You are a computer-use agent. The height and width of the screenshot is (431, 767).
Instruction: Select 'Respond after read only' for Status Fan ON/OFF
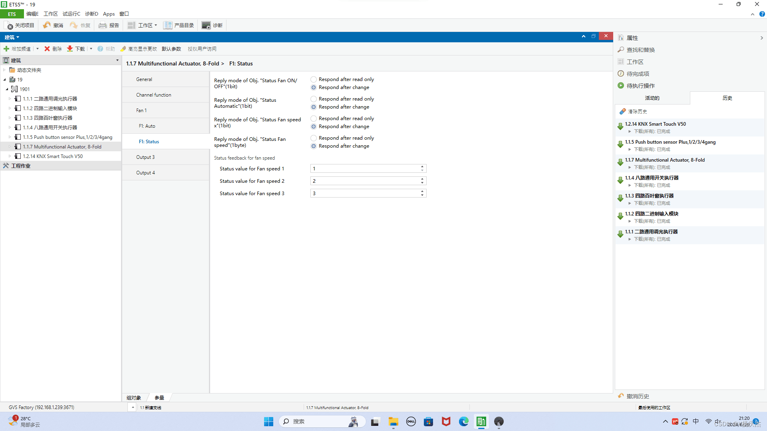[x=314, y=79]
